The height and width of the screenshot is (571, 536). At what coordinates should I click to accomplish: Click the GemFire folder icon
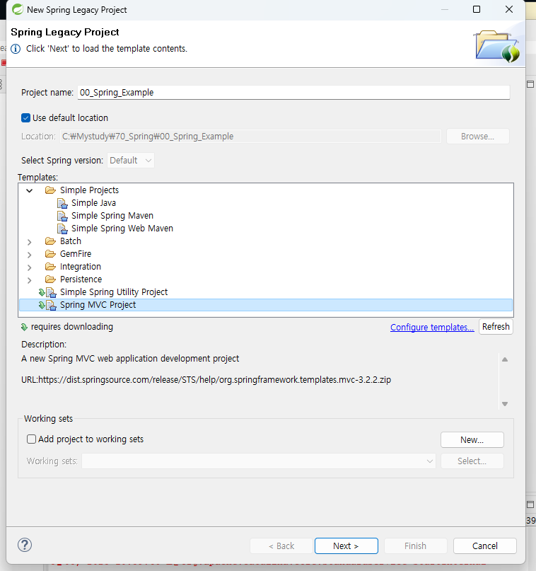pos(50,254)
